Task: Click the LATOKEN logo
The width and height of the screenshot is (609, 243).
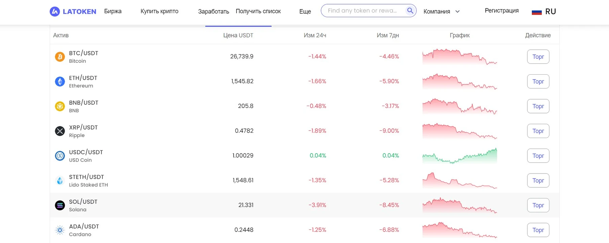Action: 73,11
